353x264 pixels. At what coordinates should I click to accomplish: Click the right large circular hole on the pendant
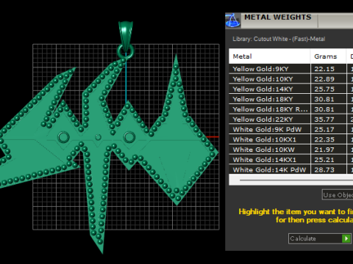129,137
